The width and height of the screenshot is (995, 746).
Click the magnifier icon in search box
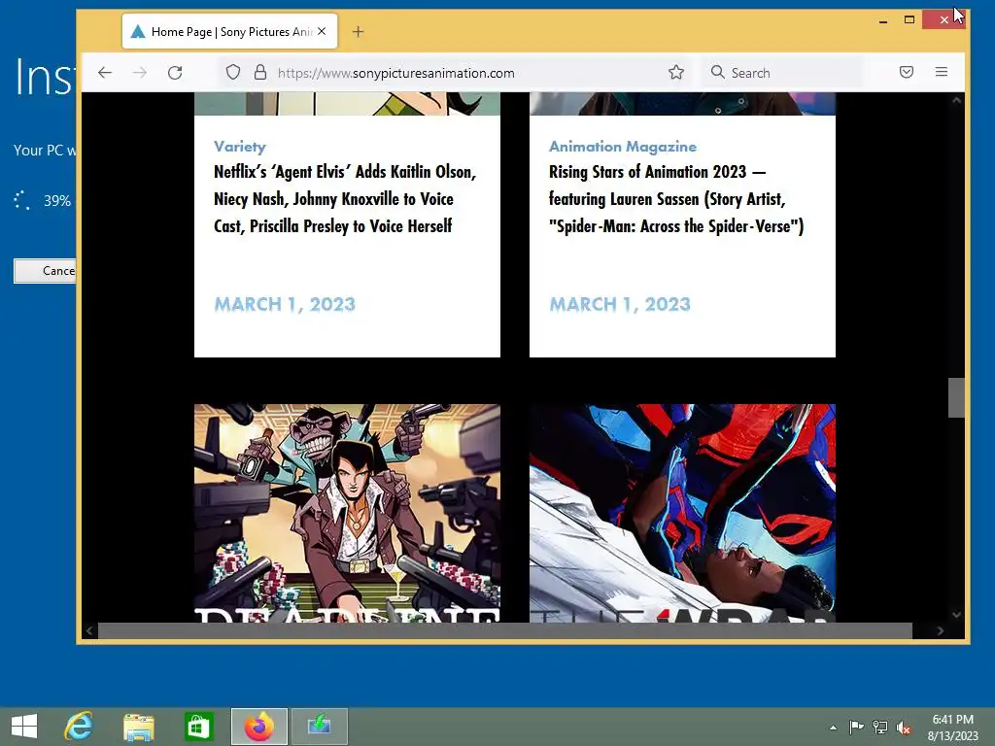click(718, 72)
